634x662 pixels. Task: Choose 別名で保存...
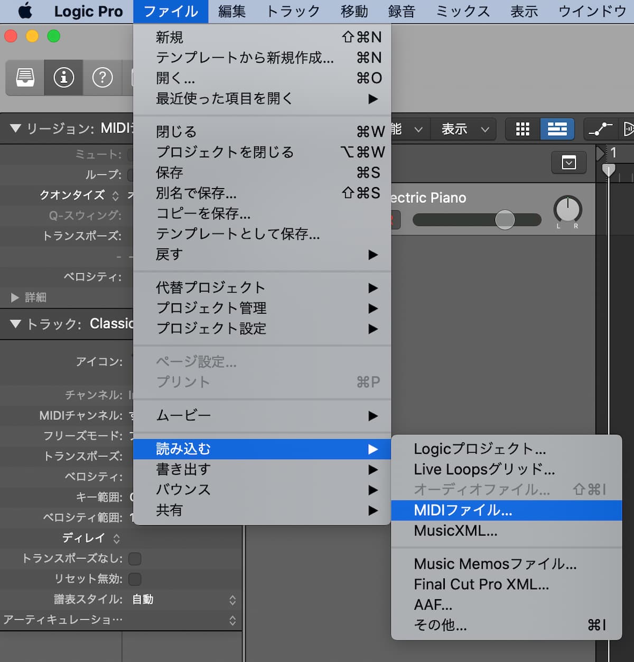pos(262,193)
